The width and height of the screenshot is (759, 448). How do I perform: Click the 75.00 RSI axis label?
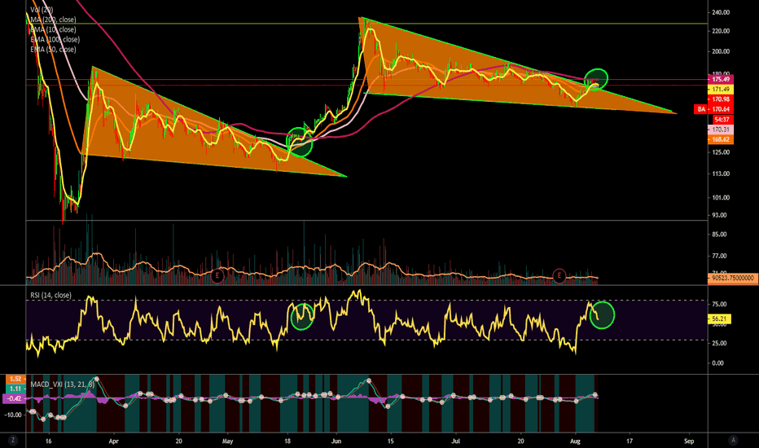[720, 304]
